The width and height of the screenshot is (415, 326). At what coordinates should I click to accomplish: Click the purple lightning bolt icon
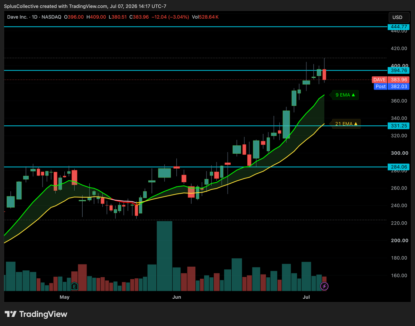pyautogui.click(x=324, y=286)
